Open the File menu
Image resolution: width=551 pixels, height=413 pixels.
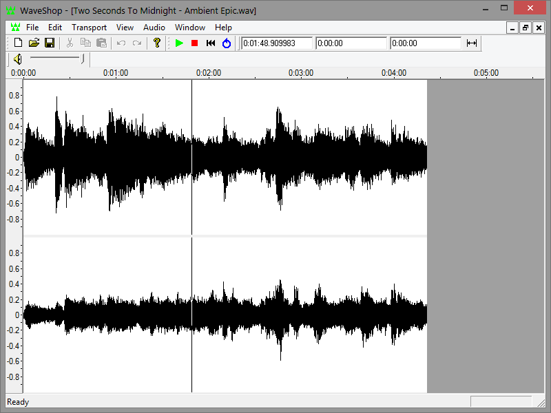tap(32, 28)
